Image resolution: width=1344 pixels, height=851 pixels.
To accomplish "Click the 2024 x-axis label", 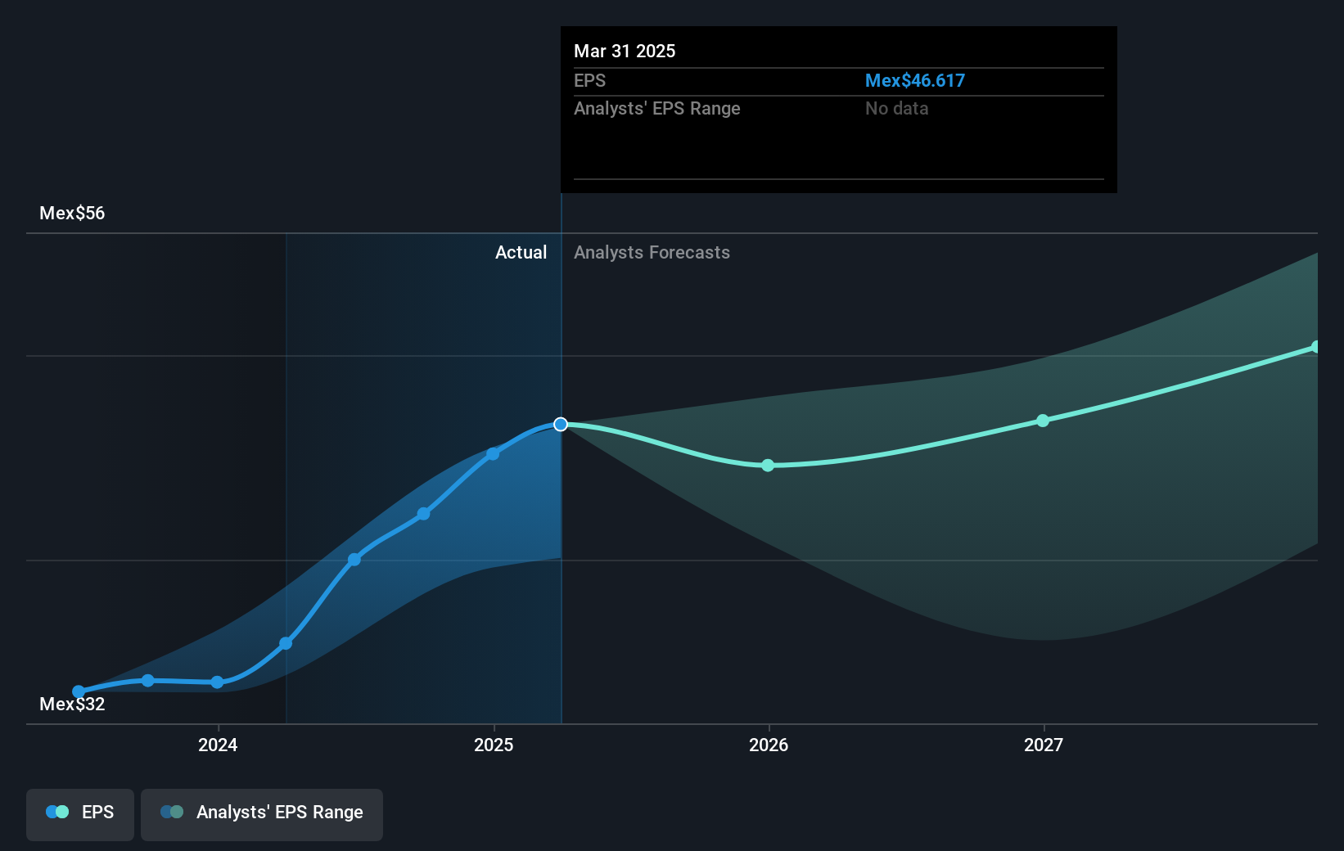I will [x=218, y=745].
